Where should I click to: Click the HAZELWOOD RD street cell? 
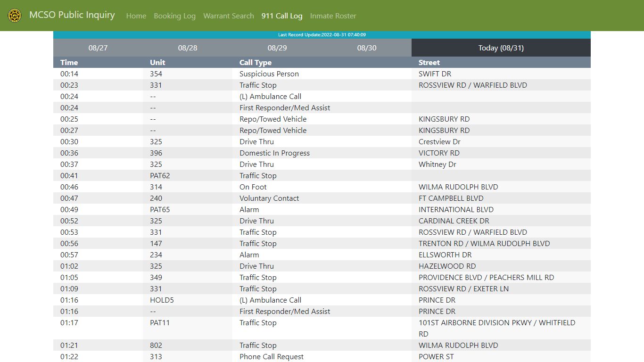coord(501,266)
